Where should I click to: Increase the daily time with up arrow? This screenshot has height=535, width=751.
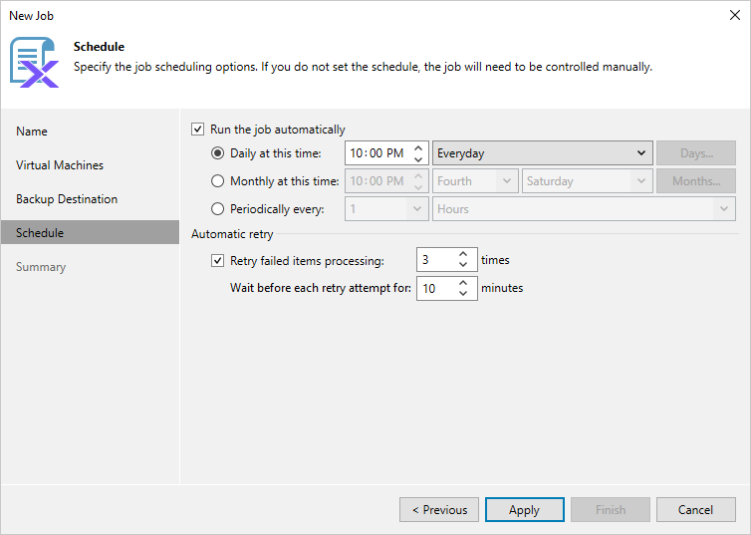click(x=418, y=148)
